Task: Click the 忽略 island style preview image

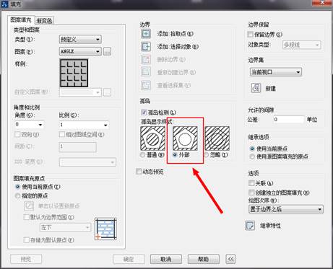Action: (x=217, y=138)
